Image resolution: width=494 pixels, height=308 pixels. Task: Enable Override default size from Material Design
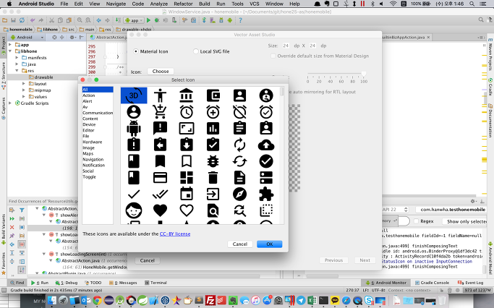tap(273, 56)
